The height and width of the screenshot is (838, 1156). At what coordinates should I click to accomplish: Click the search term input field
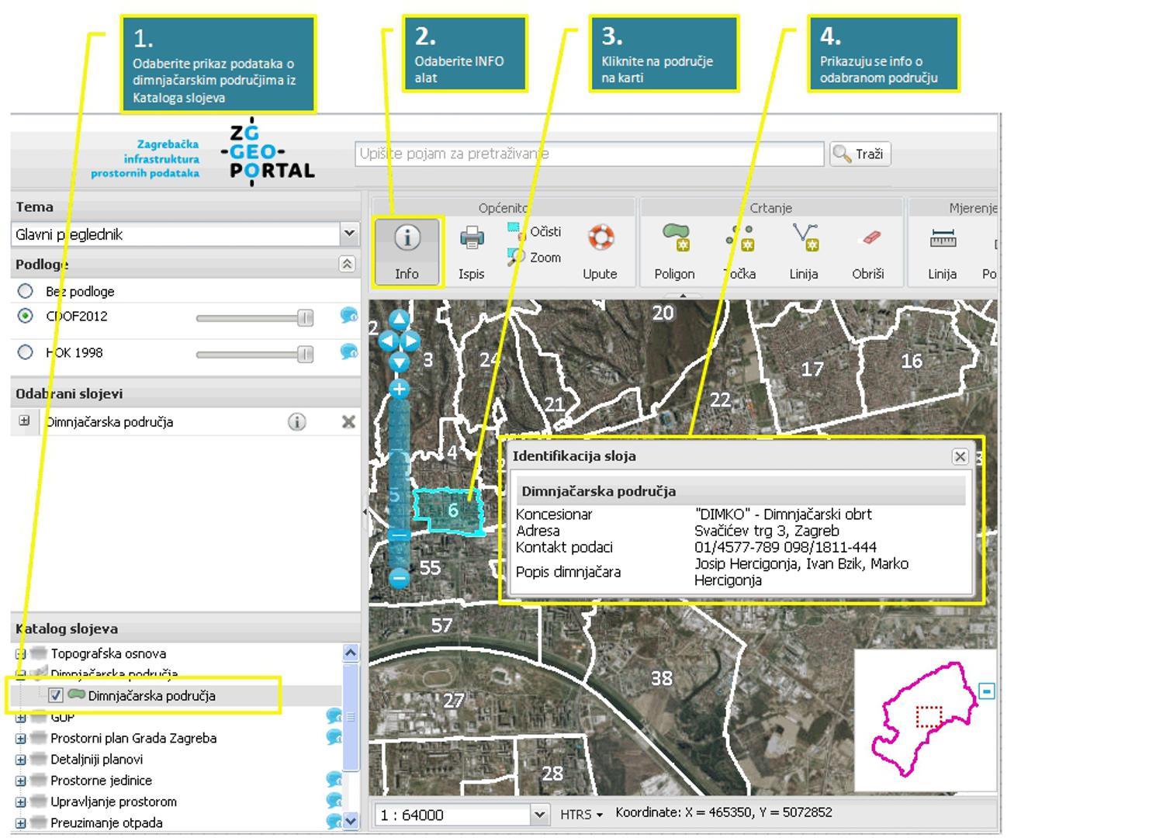click(x=589, y=154)
